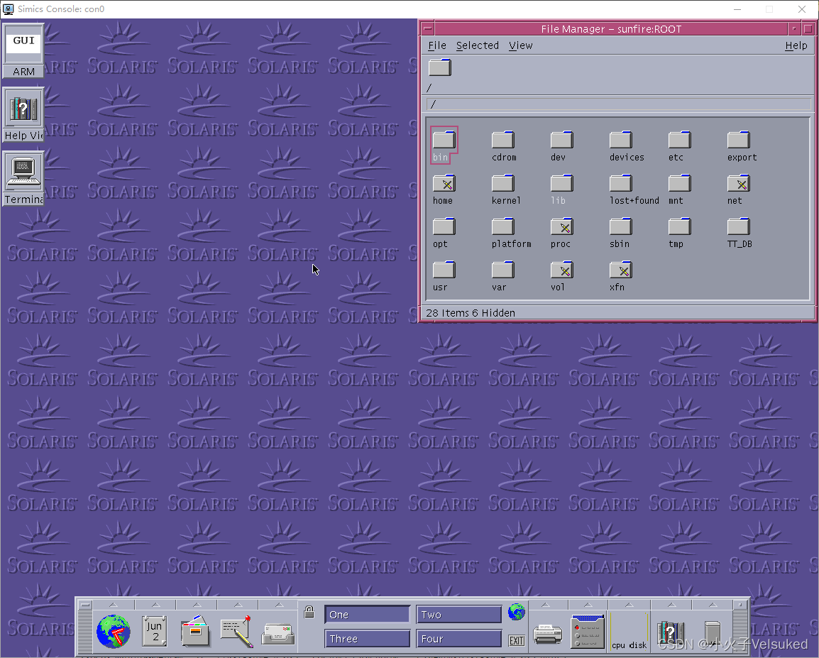This screenshot has height=658, width=819.
Task: Open the default Printer icon
Action: point(547,634)
